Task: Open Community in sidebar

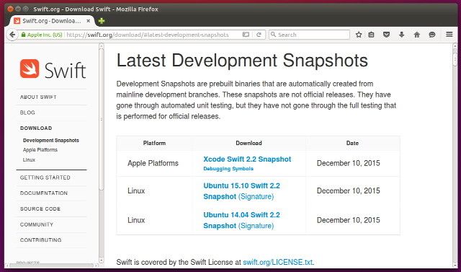Action: point(37,224)
